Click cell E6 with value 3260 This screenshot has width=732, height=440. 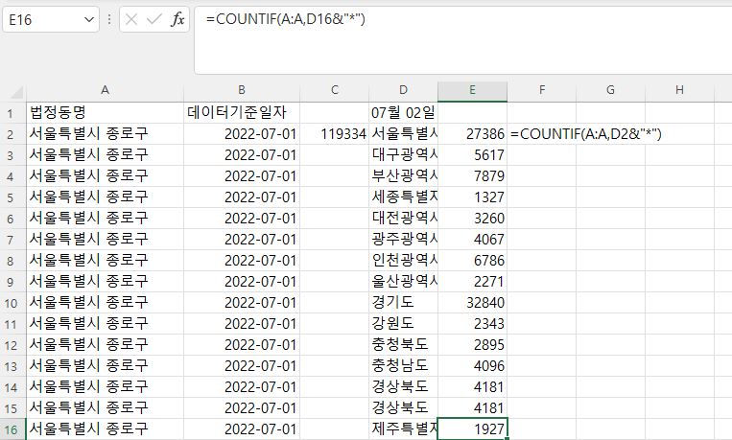472,218
